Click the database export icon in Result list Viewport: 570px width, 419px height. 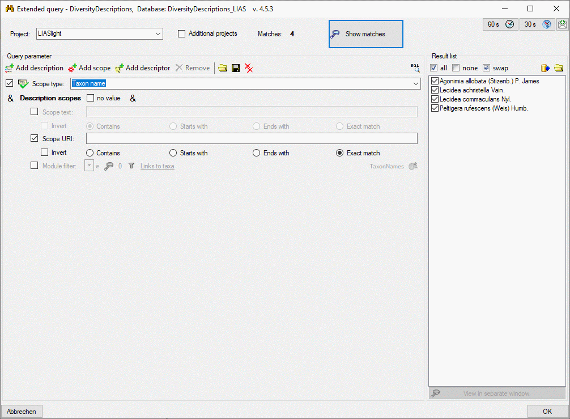[545, 68]
